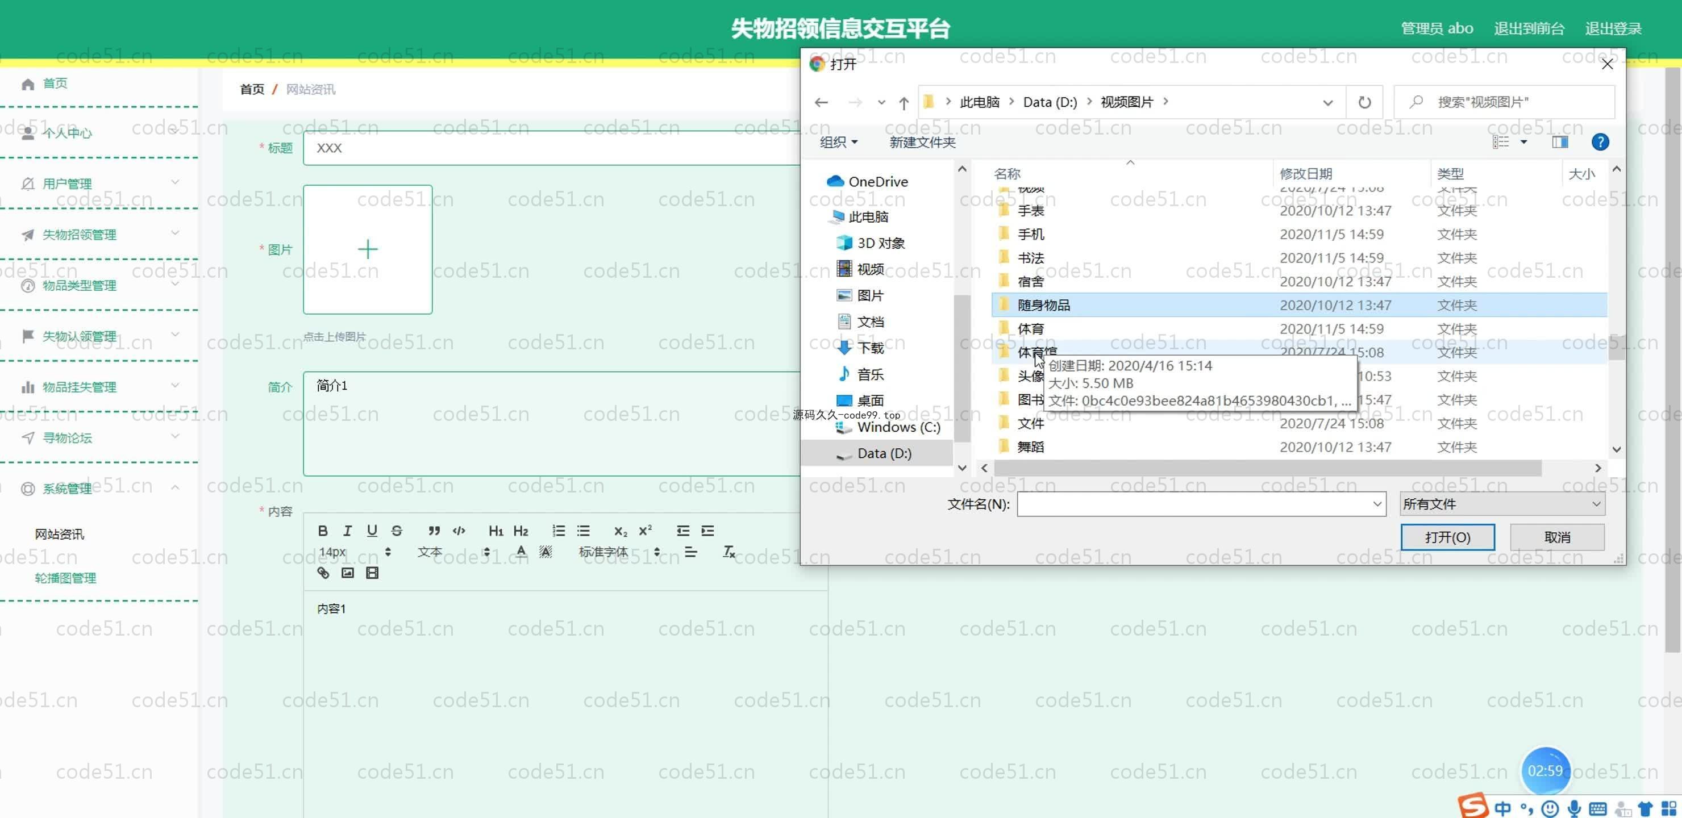Select the 宿舍 folder in file list
The image size is (1682, 818).
(x=1300, y=281)
